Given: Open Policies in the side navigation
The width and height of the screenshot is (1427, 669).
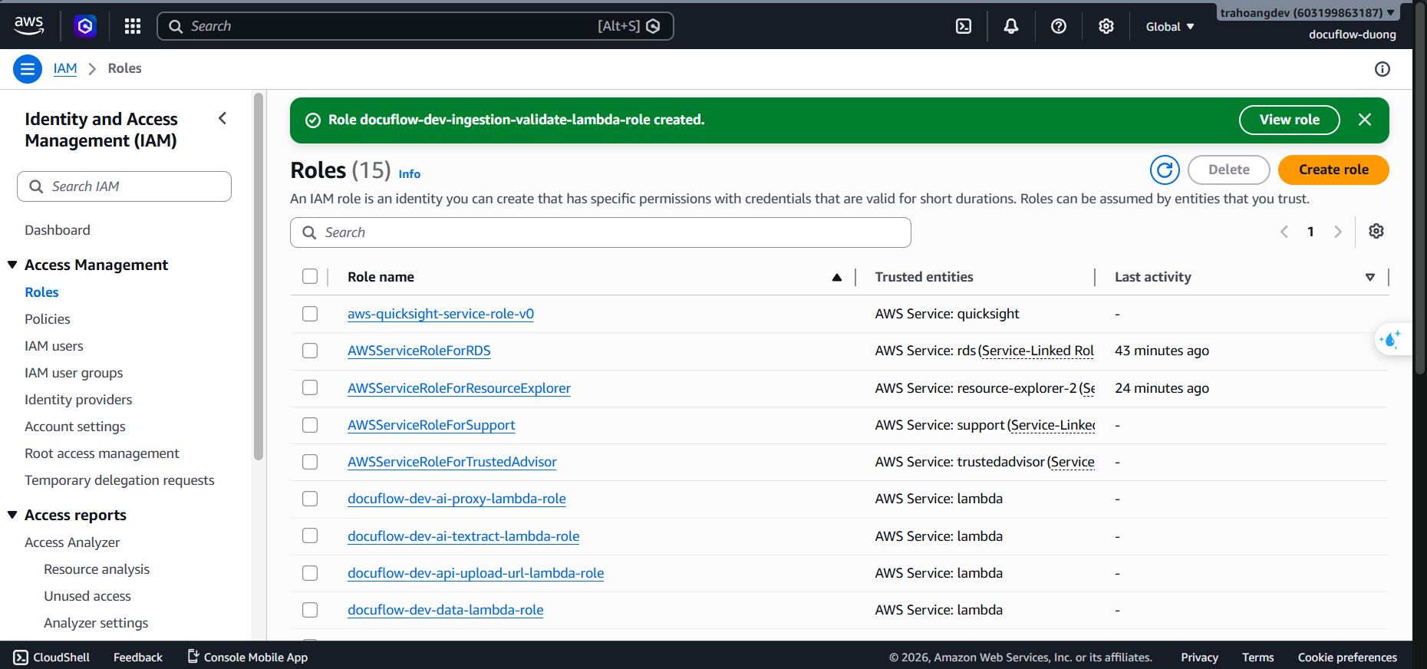Looking at the screenshot, I should coord(48,319).
